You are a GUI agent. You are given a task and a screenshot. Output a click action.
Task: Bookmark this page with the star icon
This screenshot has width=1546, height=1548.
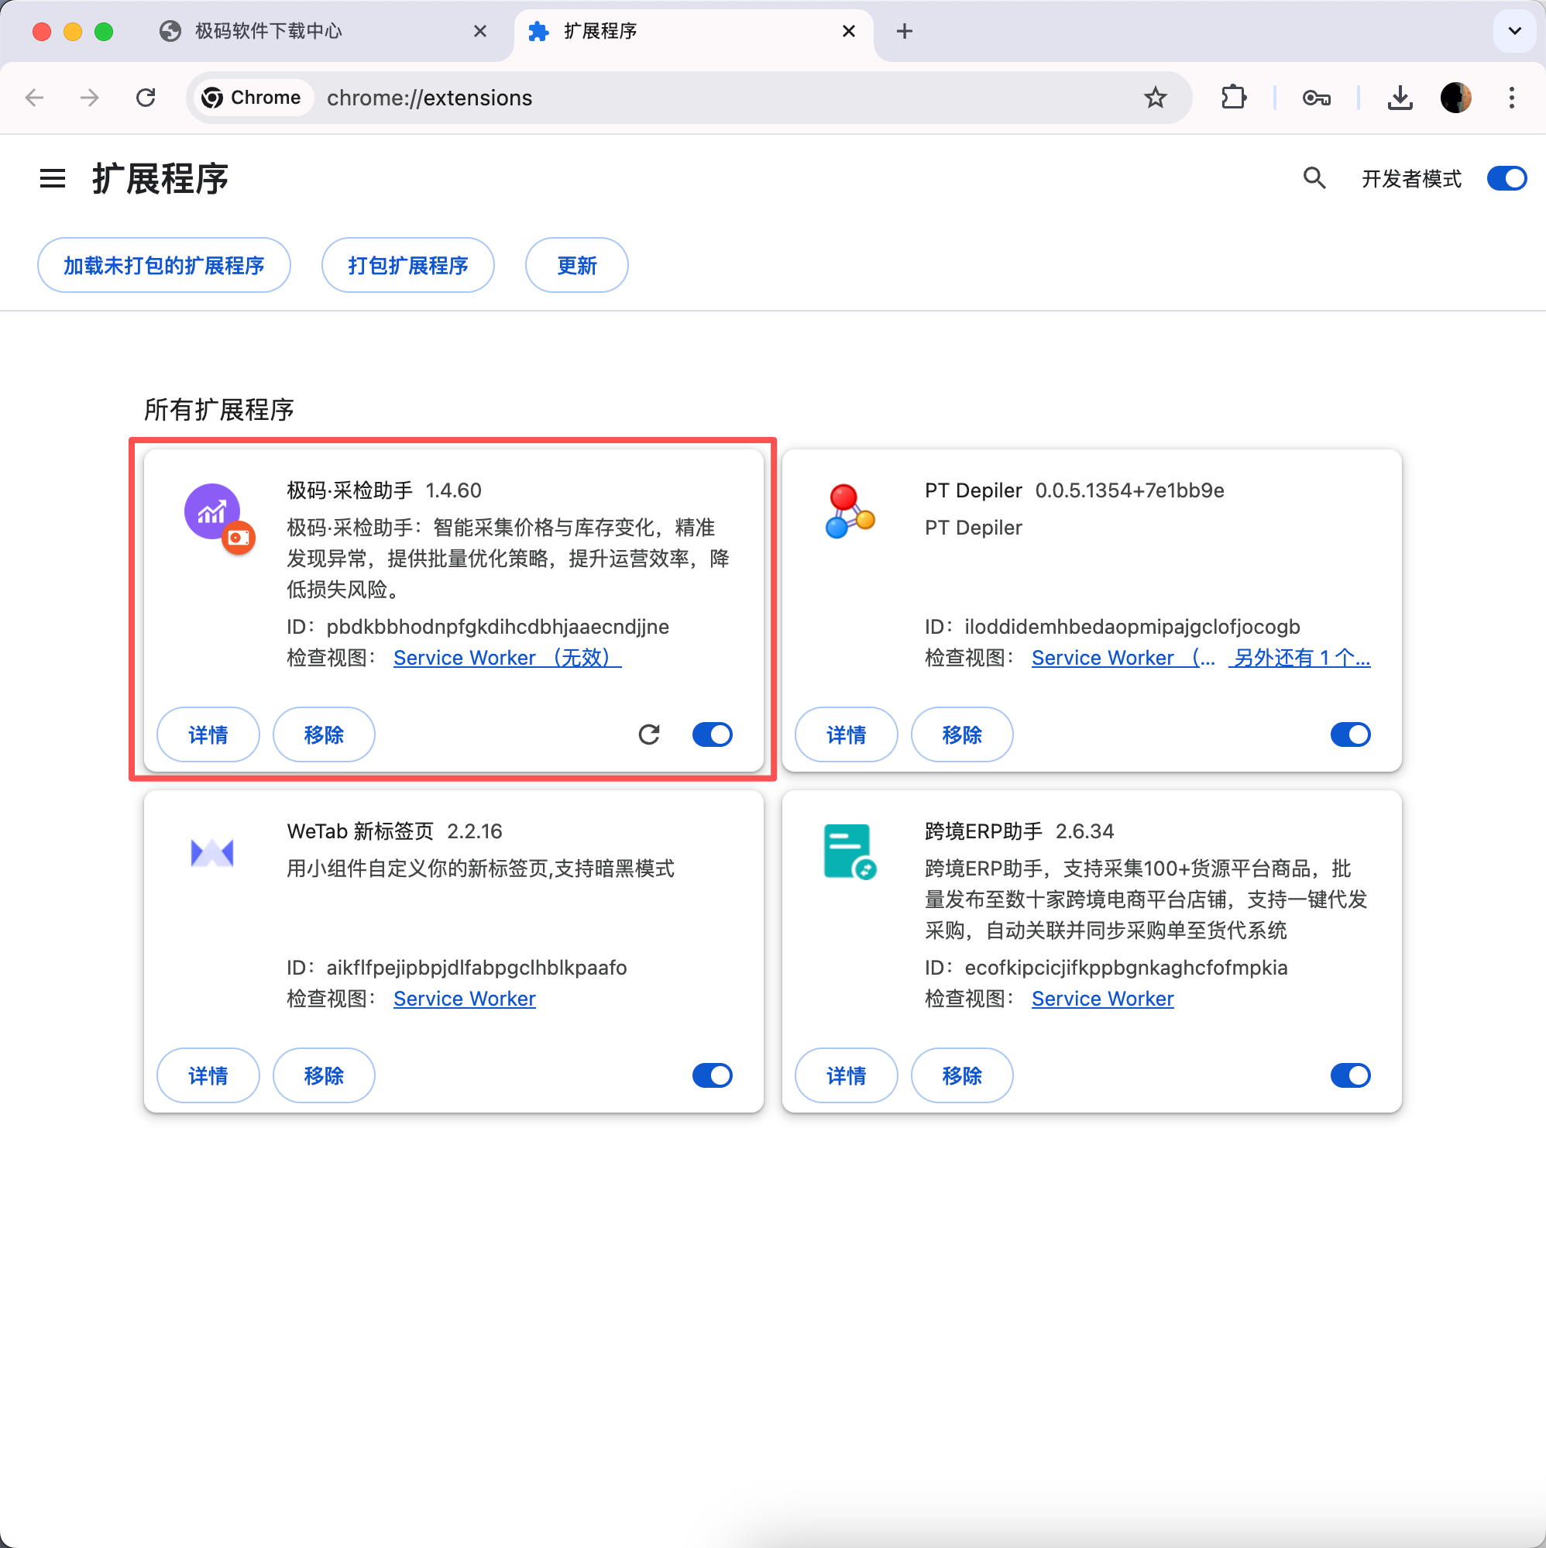(x=1155, y=97)
